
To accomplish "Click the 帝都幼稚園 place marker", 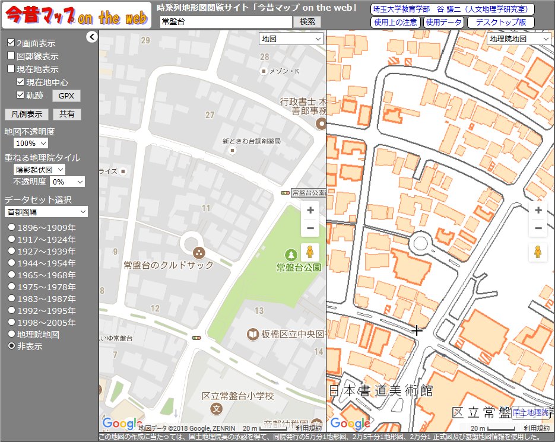I will [317, 423].
